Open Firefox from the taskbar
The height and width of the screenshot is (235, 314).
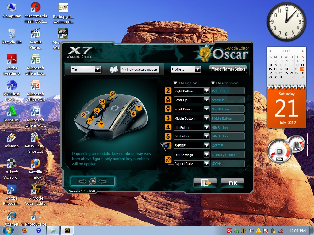(25, 230)
